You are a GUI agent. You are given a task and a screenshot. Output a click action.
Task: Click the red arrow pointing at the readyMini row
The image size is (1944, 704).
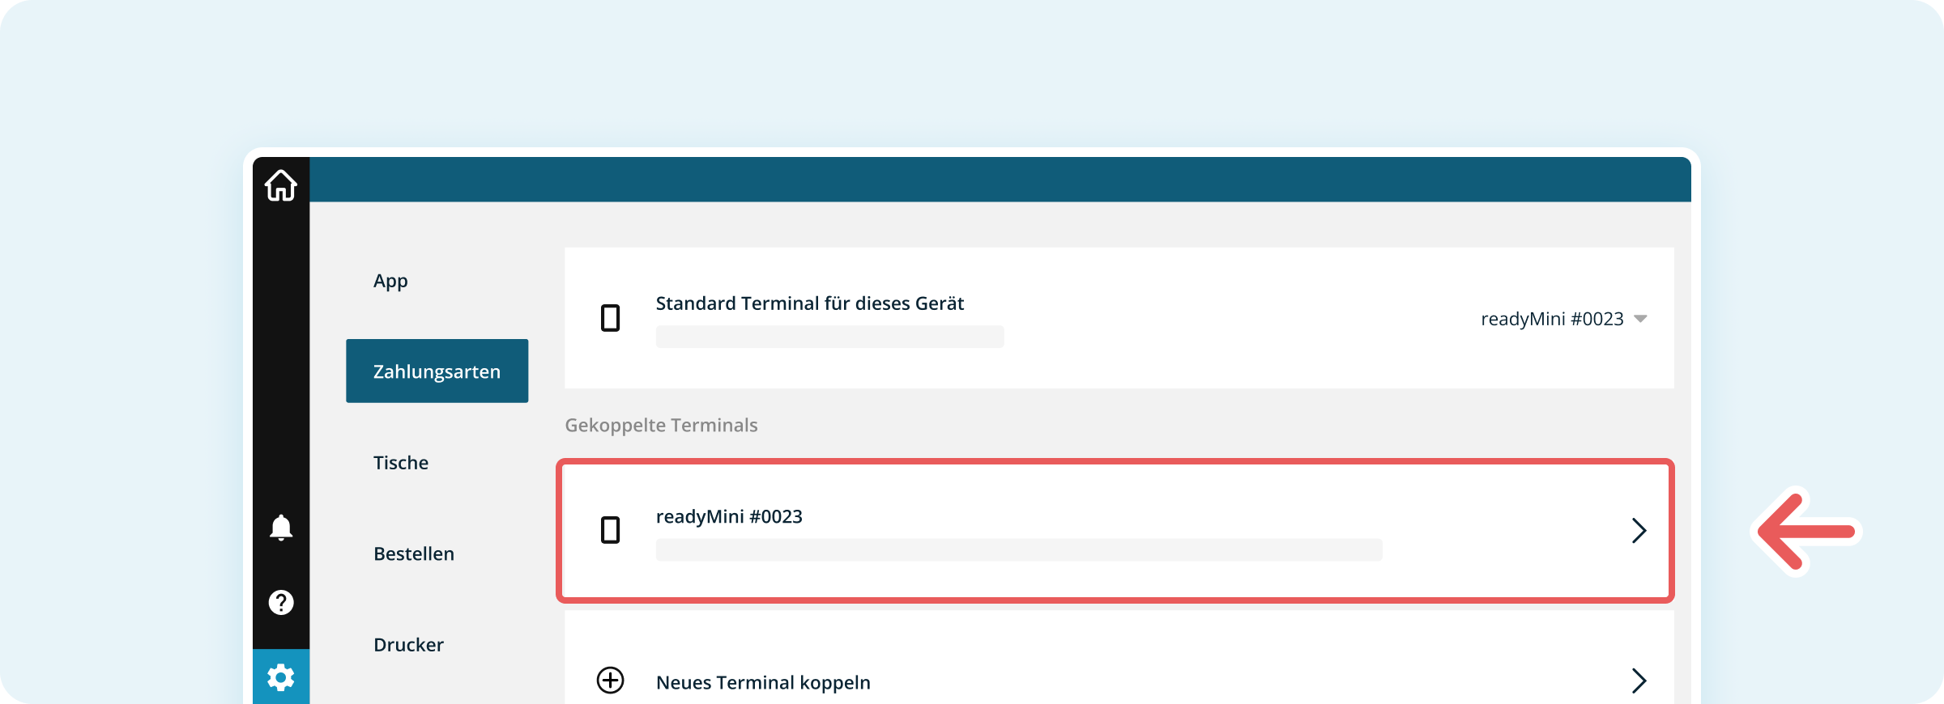1808,532
